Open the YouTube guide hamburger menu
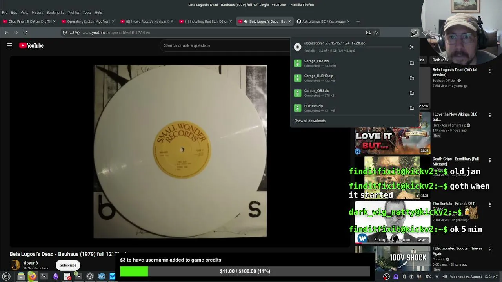The image size is (502, 282). coord(9,45)
